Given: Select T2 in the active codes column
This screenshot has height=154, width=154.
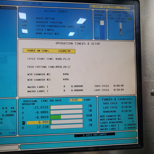Looking at the screenshot, I should click(82, 31).
